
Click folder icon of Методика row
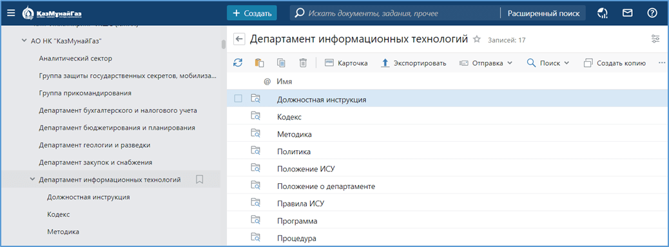256,133
